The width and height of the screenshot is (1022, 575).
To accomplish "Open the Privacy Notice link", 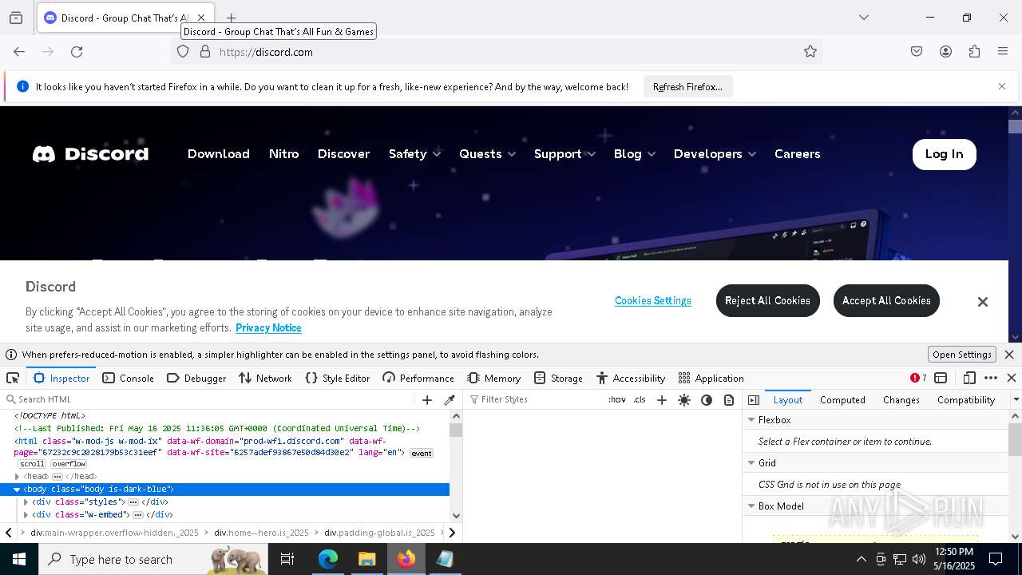I will coord(268,328).
